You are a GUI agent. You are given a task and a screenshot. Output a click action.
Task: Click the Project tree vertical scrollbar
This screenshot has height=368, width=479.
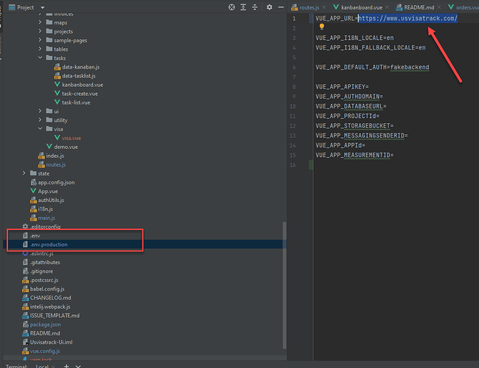click(x=284, y=285)
